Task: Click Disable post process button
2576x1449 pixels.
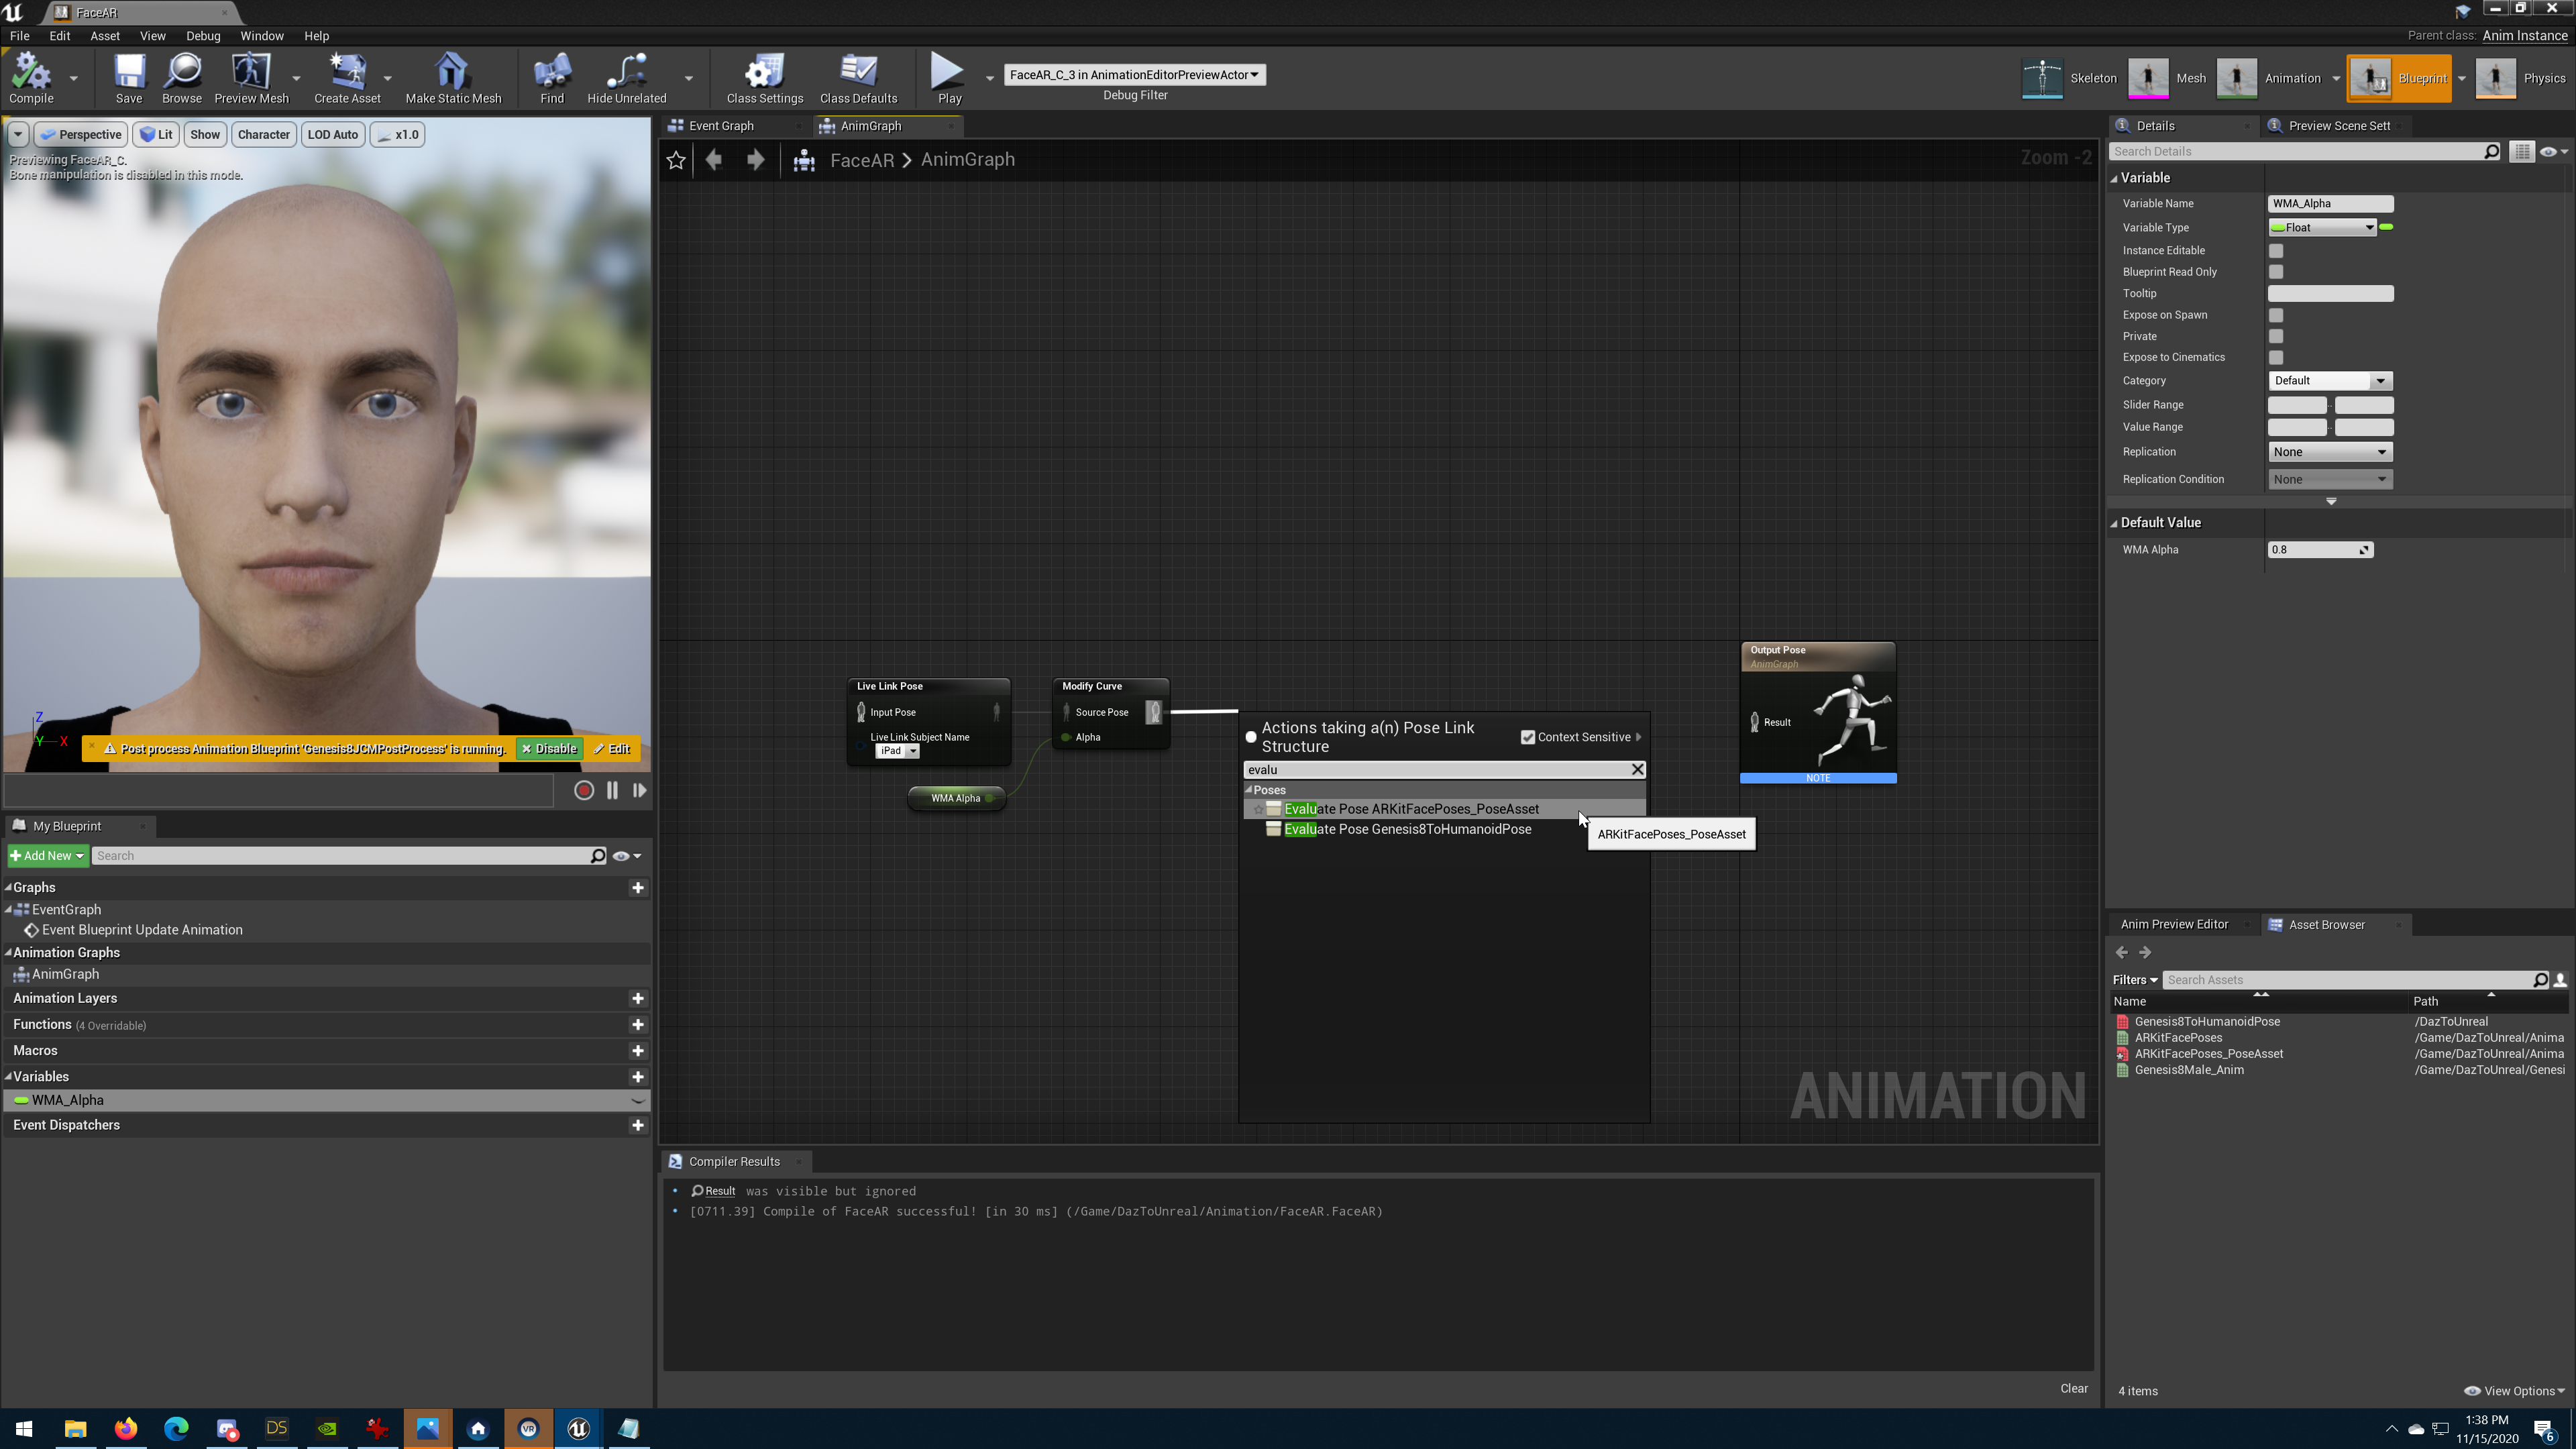Action: pyautogui.click(x=549, y=749)
